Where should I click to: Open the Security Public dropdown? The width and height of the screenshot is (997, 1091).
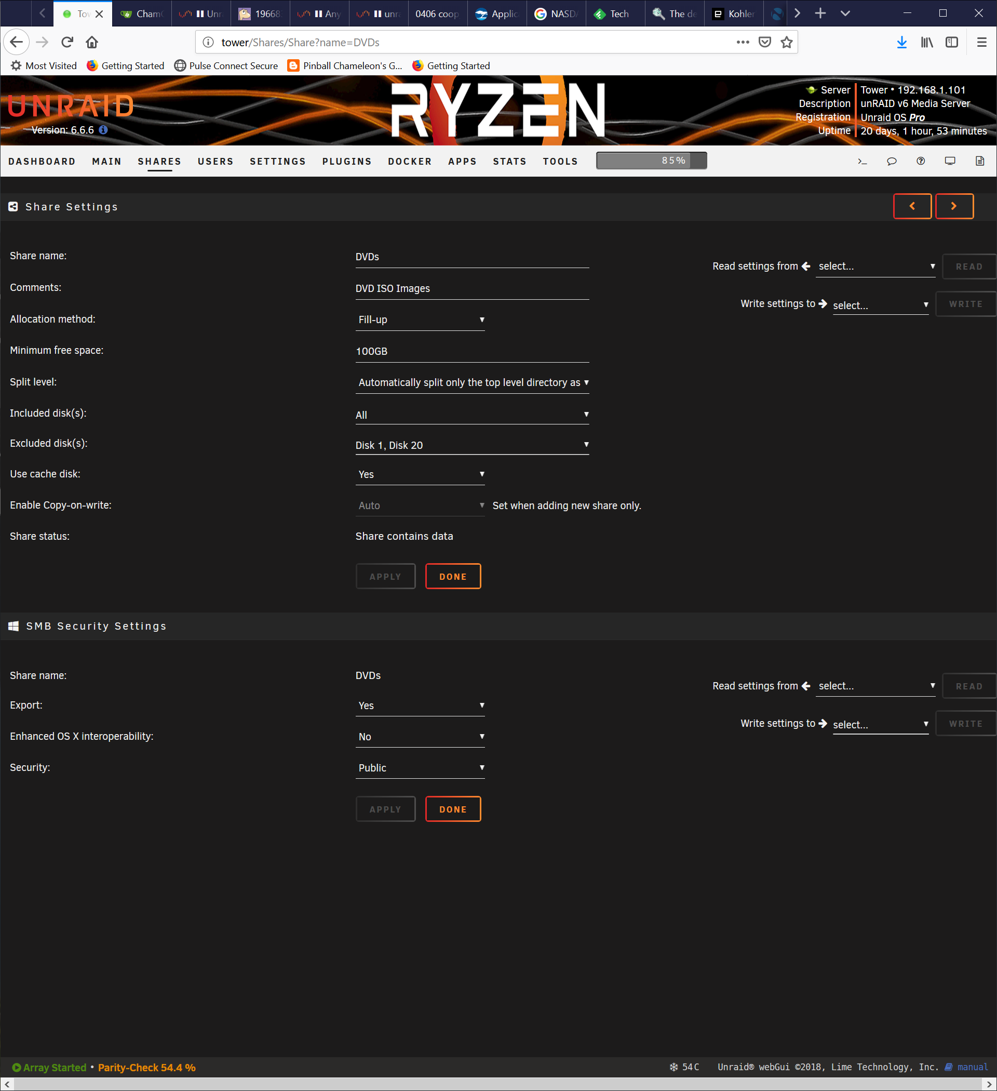pos(420,768)
